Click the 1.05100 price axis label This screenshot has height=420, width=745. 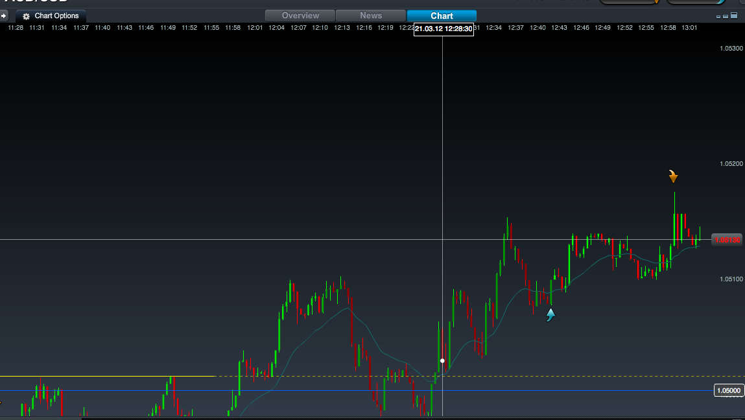pos(731,279)
